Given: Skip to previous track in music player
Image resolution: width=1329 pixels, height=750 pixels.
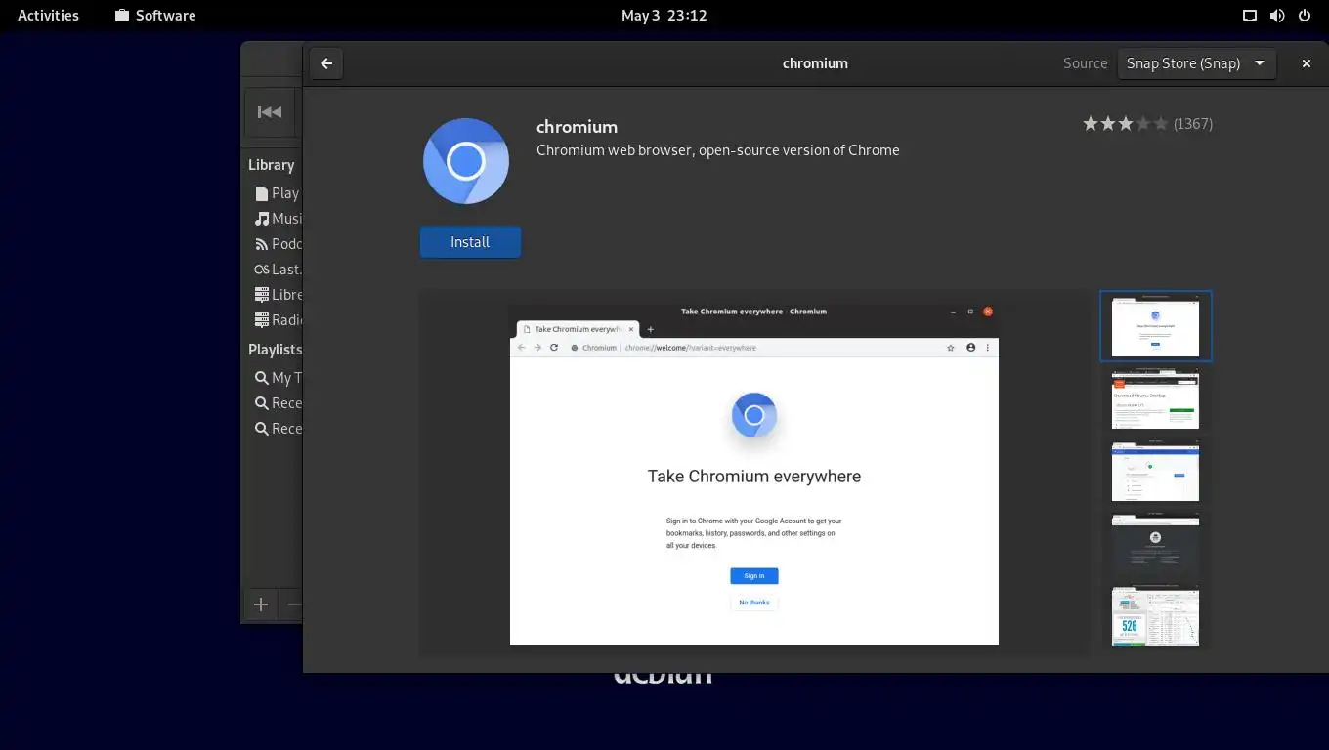Looking at the screenshot, I should (x=270, y=112).
